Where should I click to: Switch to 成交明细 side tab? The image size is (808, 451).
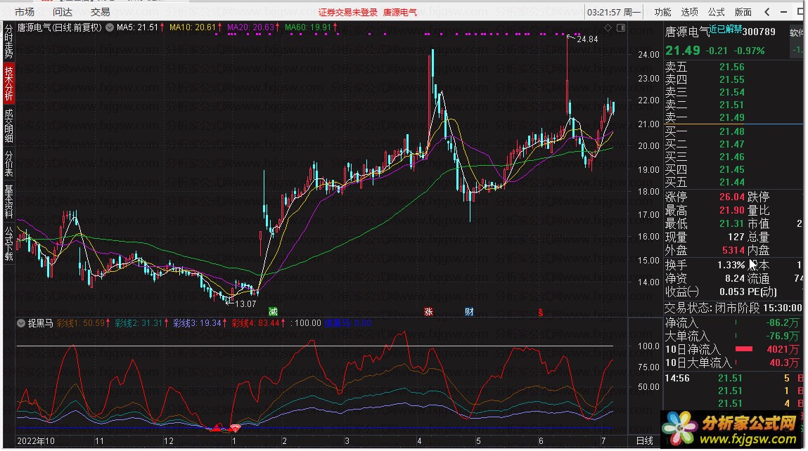point(8,126)
